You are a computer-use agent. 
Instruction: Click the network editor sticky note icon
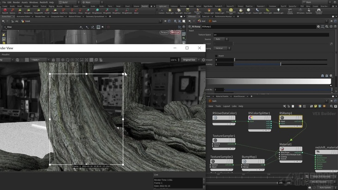click(x=315, y=106)
